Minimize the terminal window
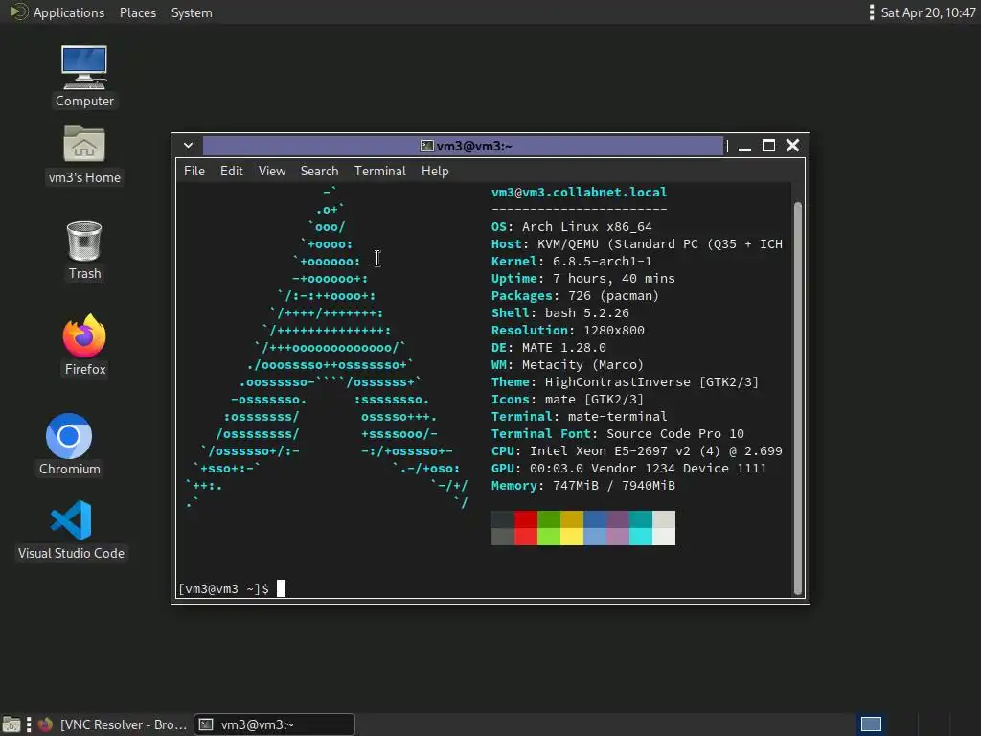 (744, 146)
